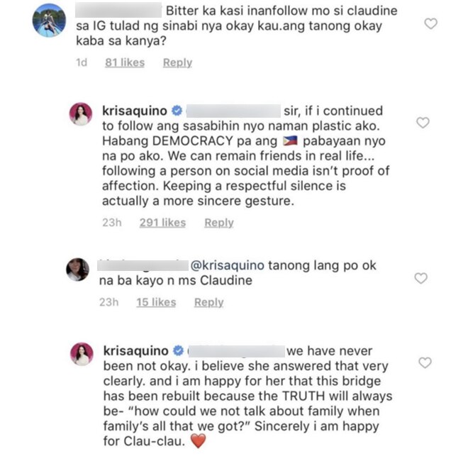Viewport: 468px width, 461px height.
Task: Follow the @krisaquino mention link
Action: (x=227, y=265)
